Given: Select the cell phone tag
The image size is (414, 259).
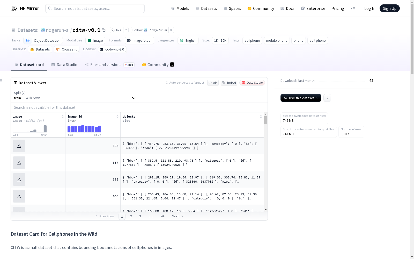Looking at the screenshot, I should [x=317, y=40].
